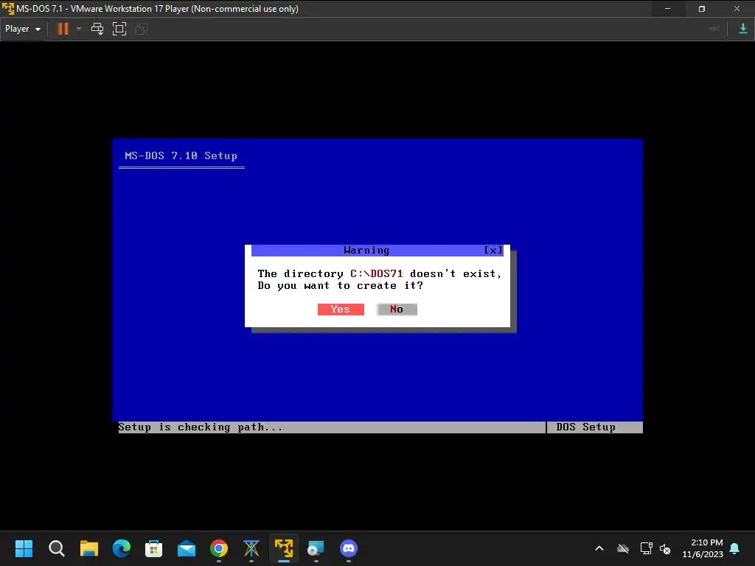Minimize the VMware Player window

coord(667,9)
